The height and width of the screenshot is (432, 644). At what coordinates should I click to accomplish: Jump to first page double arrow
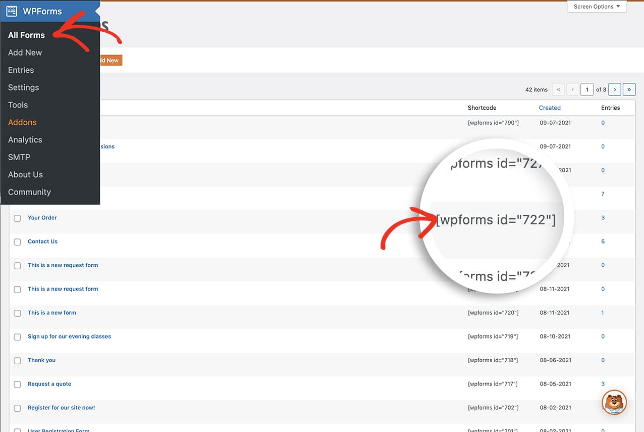[x=558, y=89]
